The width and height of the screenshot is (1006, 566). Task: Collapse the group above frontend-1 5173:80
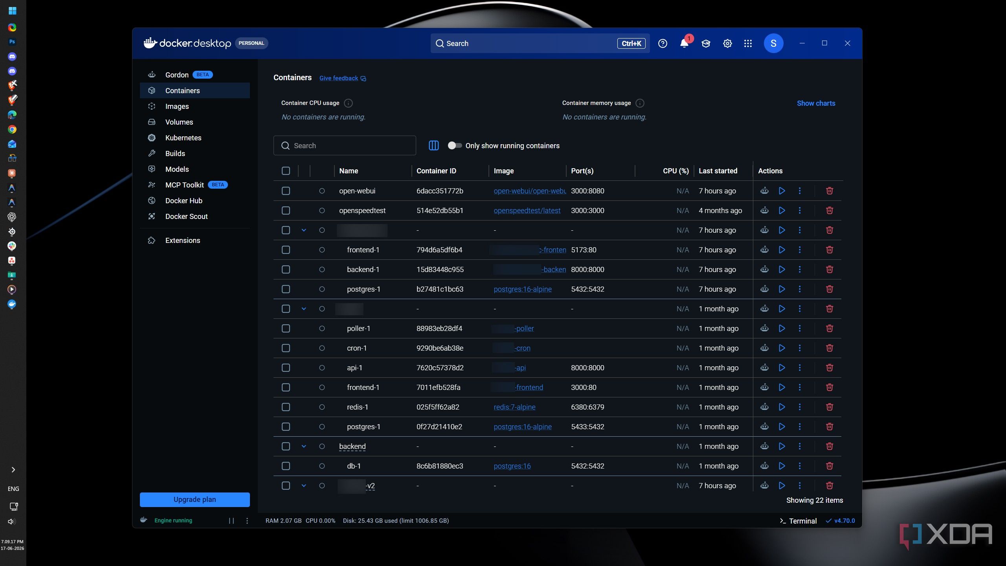[x=303, y=230]
